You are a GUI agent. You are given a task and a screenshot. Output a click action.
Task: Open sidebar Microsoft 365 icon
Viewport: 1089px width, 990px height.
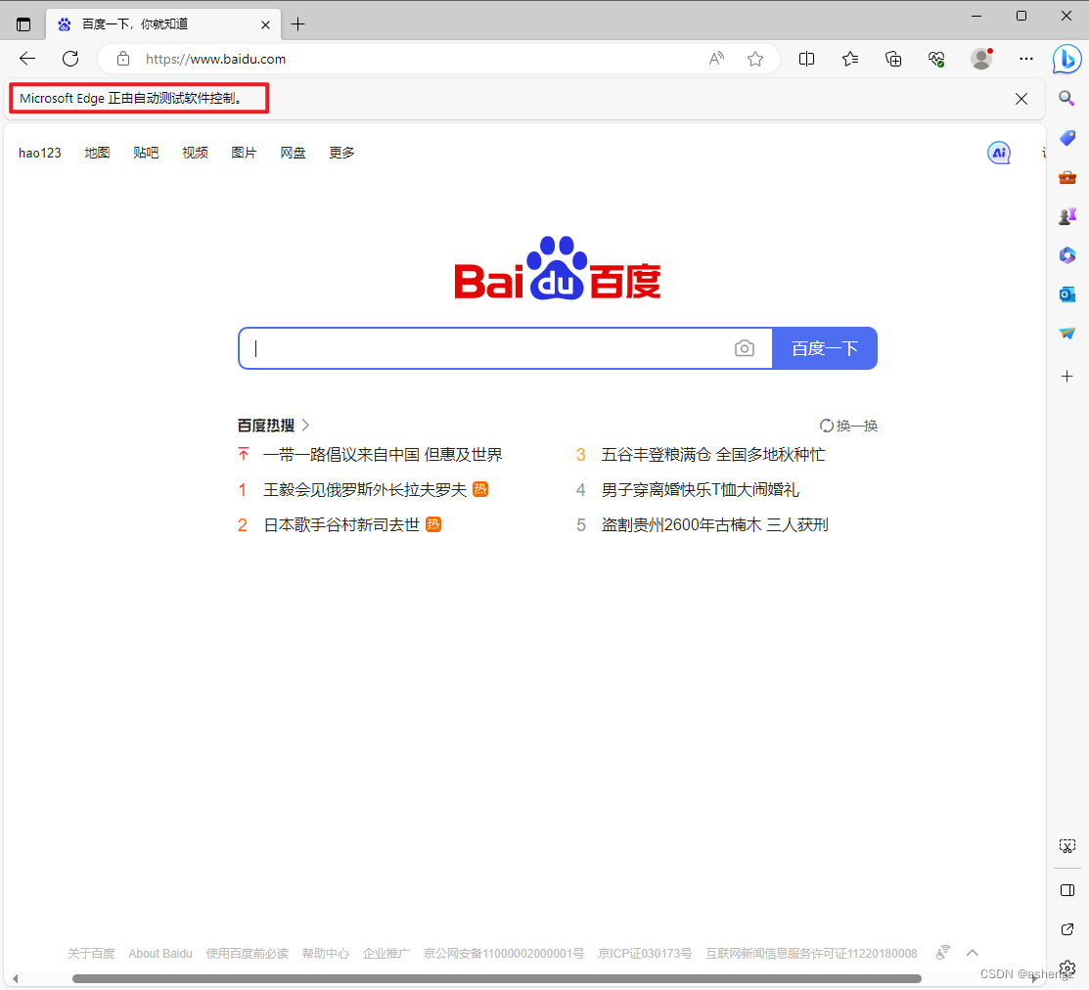click(1067, 255)
